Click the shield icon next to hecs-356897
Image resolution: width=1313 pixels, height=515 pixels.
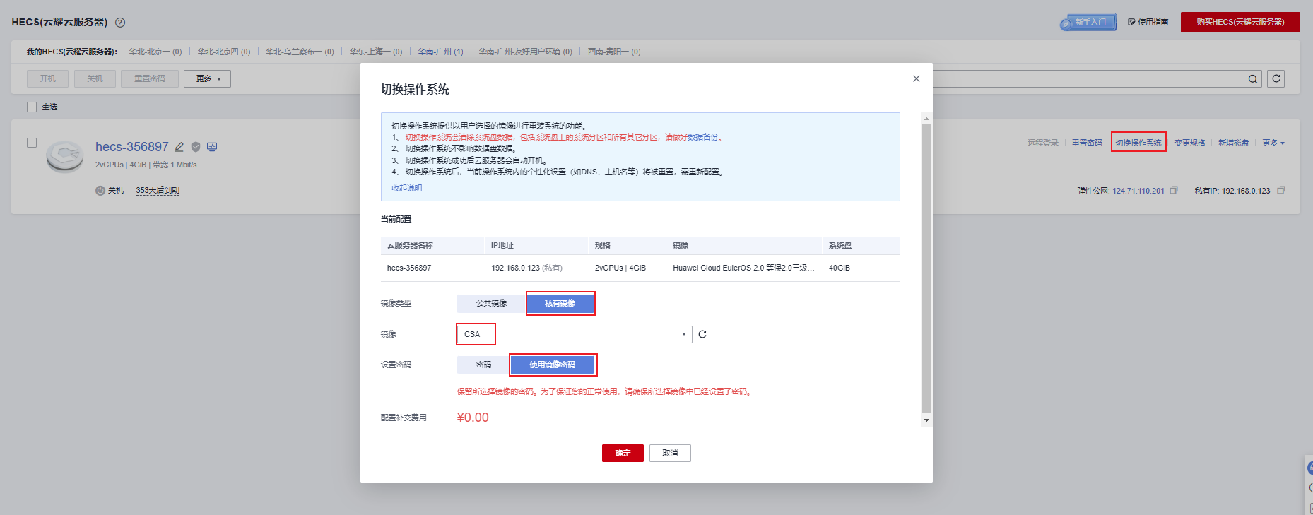point(196,147)
